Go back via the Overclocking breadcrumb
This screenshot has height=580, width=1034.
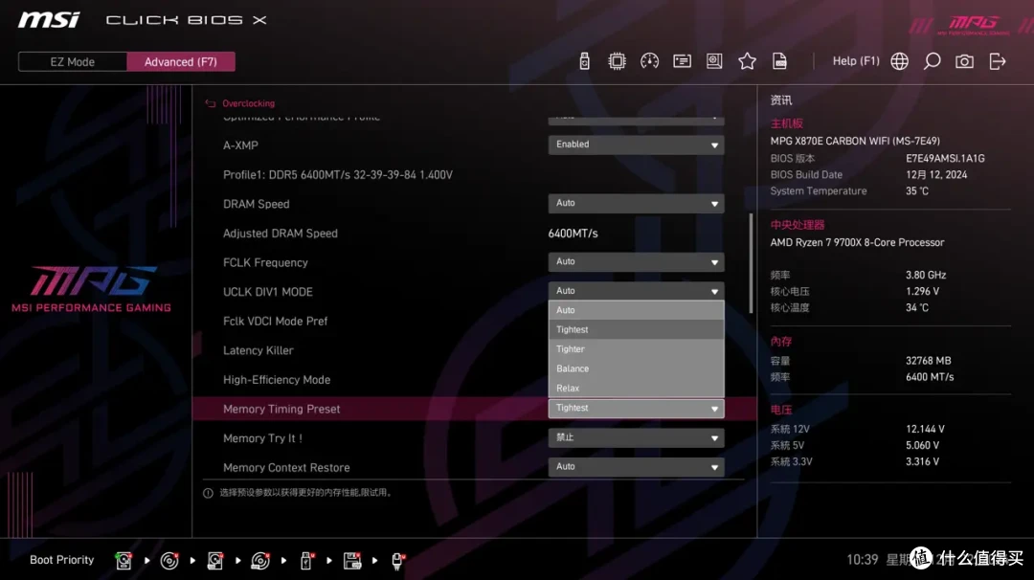249,103
